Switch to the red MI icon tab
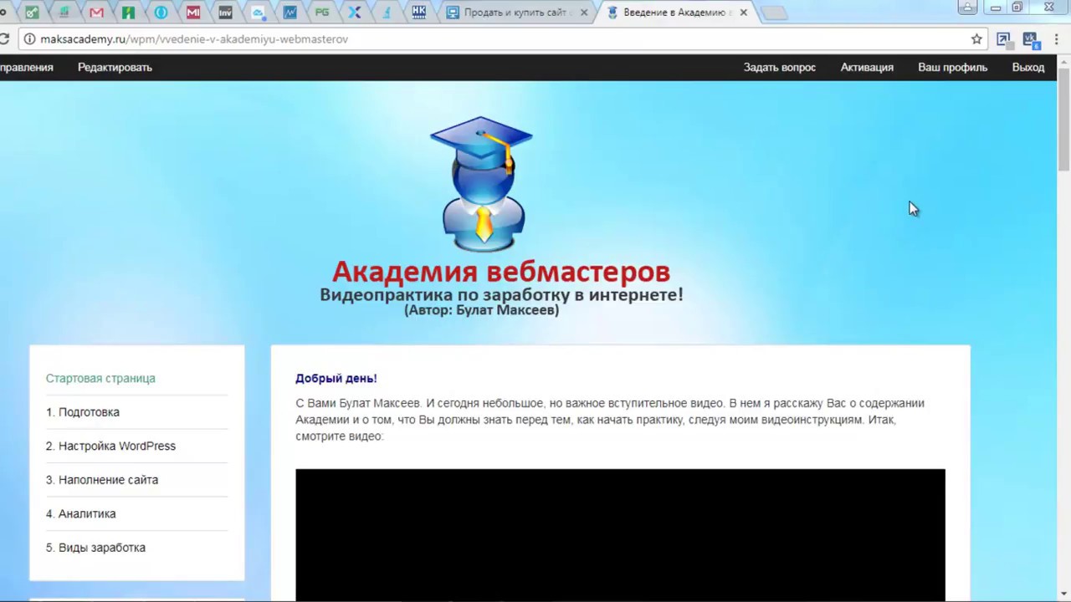 point(193,13)
